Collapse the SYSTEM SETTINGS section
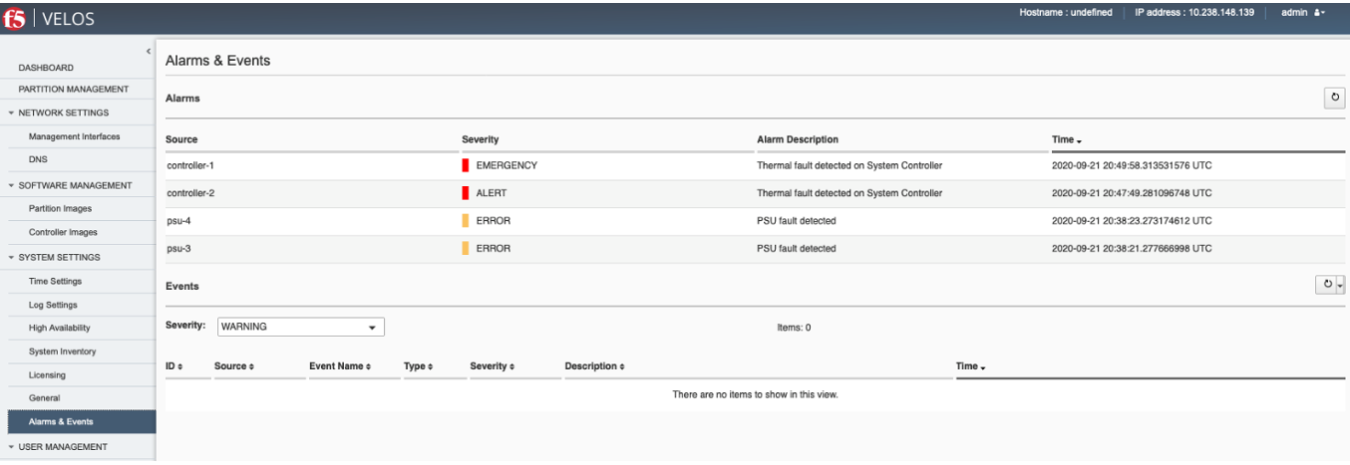The height and width of the screenshot is (465, 1350). (11, 257)
